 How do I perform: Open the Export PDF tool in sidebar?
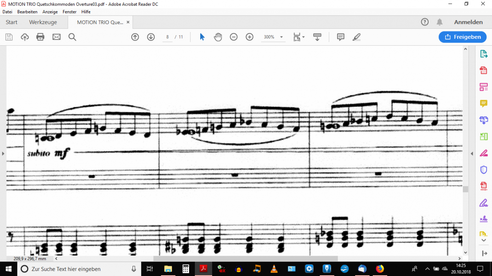coord(484,54)
